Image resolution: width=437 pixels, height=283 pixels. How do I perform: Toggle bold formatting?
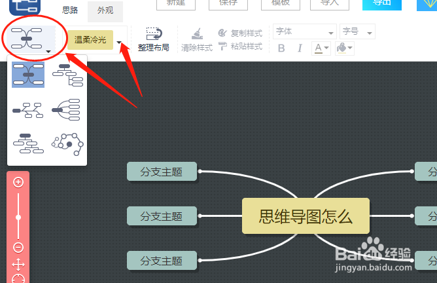pyautogui.click(x=281, y=48)
